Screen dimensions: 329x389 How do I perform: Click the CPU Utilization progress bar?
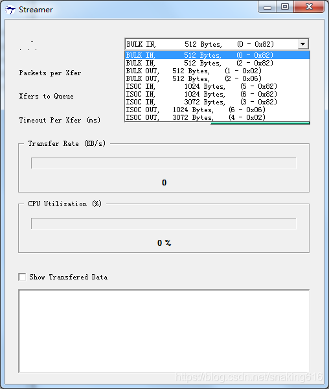pos(163,224)
